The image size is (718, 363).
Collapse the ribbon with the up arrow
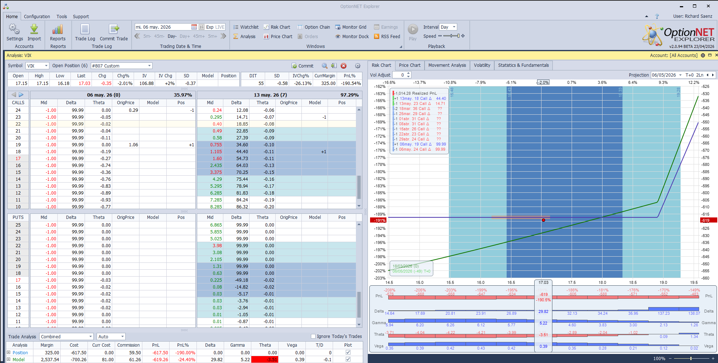point(646,16)
